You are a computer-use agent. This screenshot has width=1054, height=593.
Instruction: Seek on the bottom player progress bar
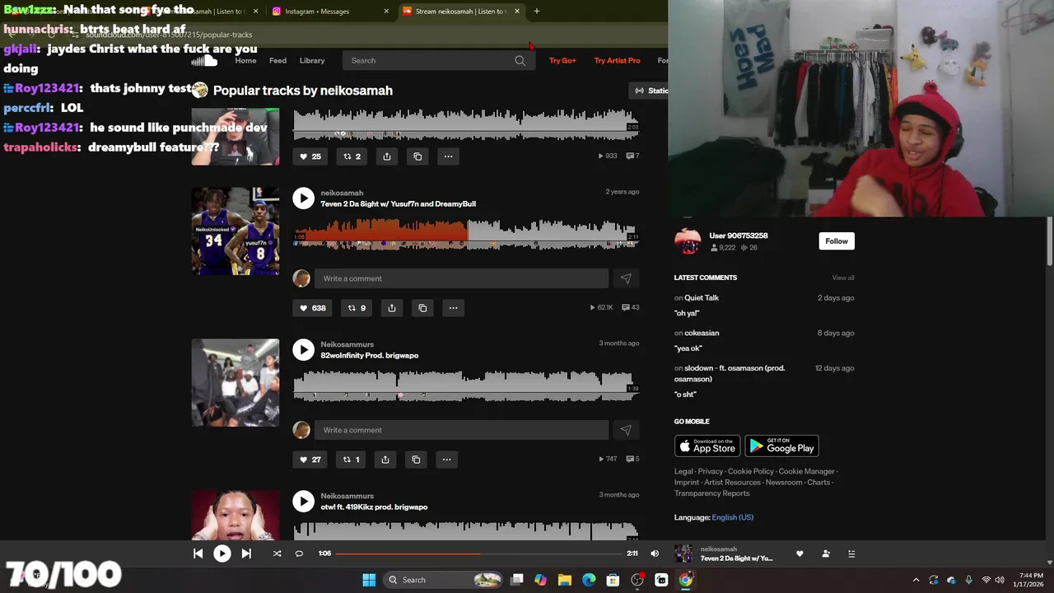[481, 553]
